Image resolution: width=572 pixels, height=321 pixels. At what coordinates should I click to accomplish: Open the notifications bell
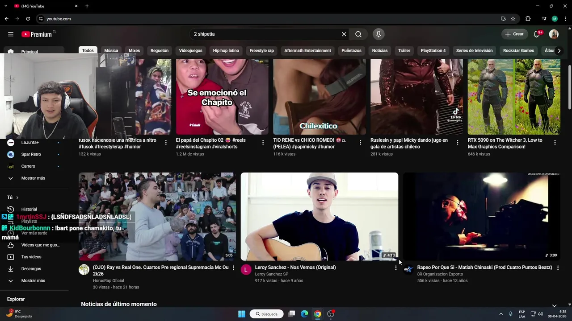pos(537,34)
